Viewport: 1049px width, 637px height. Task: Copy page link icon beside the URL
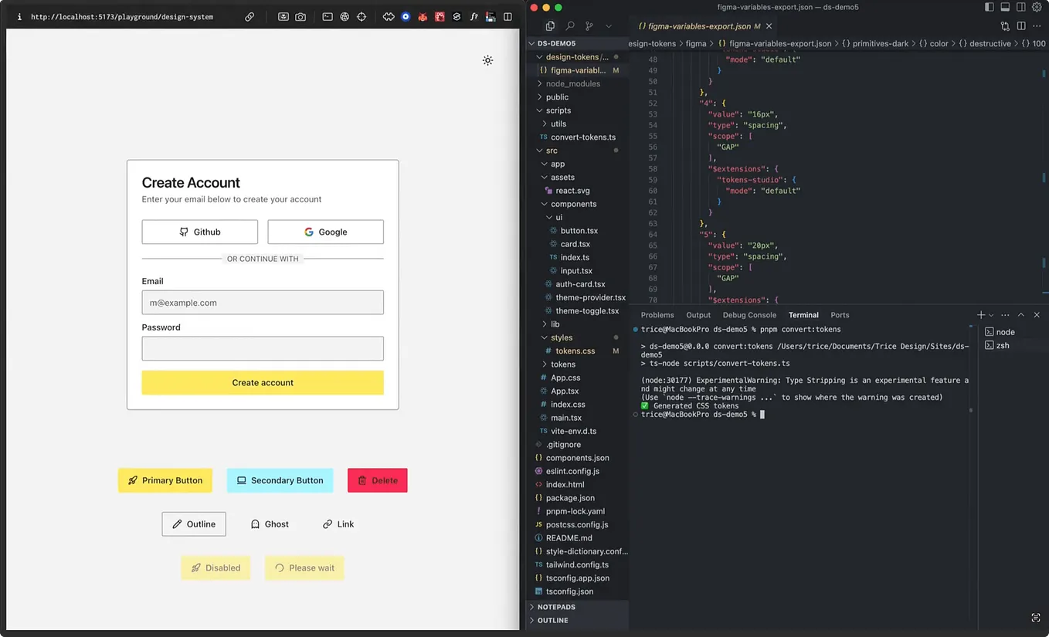pyautogui.click(x=250, y=16)
